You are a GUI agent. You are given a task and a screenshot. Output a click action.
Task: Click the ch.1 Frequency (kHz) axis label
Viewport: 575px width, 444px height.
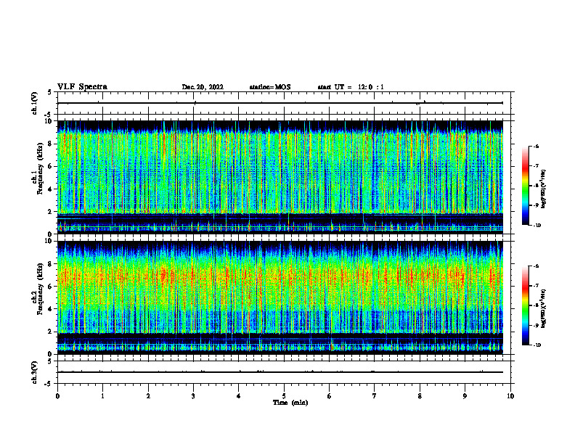(x=40, y=168)
